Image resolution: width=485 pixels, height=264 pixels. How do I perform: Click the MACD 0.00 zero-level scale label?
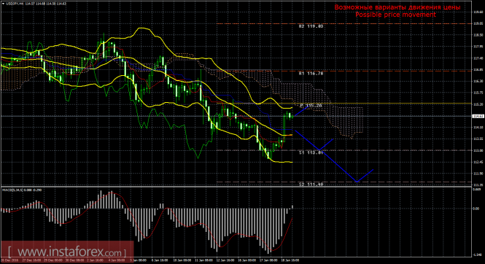[x=476, y=209]
